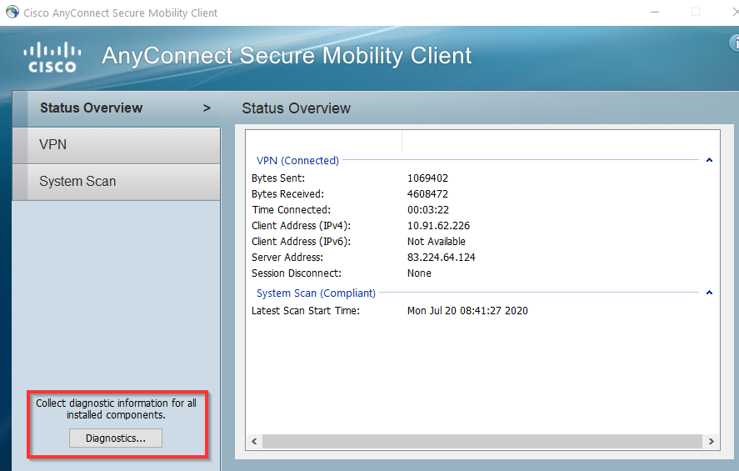Click the horizontal scrollbar track
Viewport: 739px width, 471px height.
click(x=482, y=441)
